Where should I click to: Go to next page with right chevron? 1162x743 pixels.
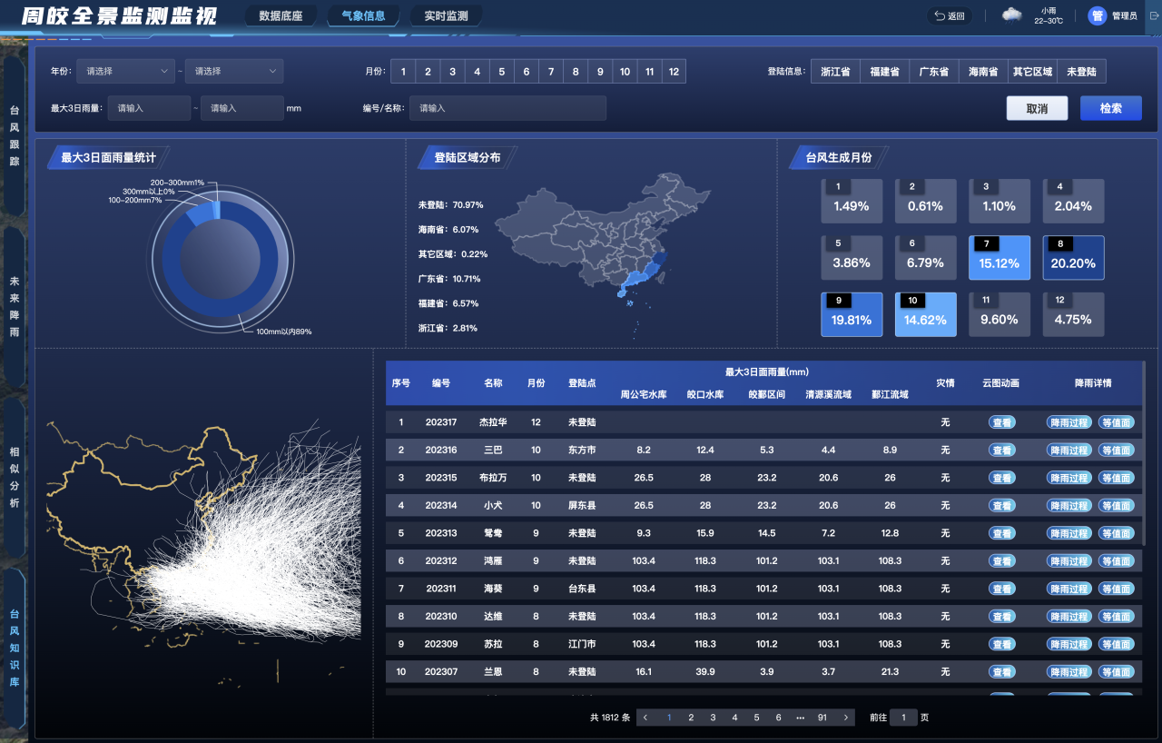tap(846, 718)
